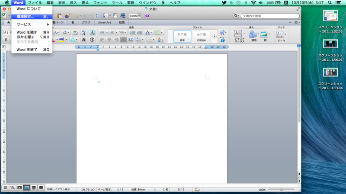This screenshot has height=194, width=346.
Task: Select the Print Layout view button
Action: pos(27,188)
